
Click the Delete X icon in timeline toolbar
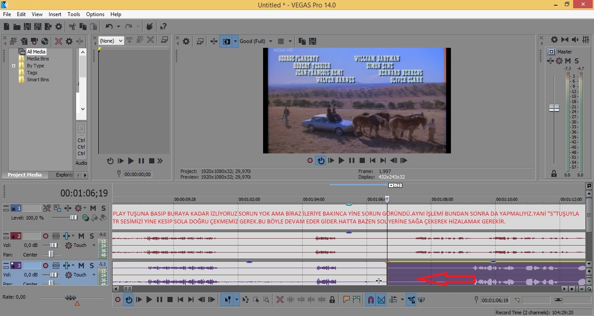click(x=280, y=299)
